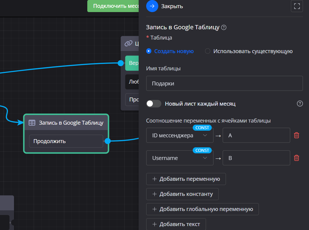309x230 pixels.
Task: Click Добавить константу button
Action: (182, 194)
